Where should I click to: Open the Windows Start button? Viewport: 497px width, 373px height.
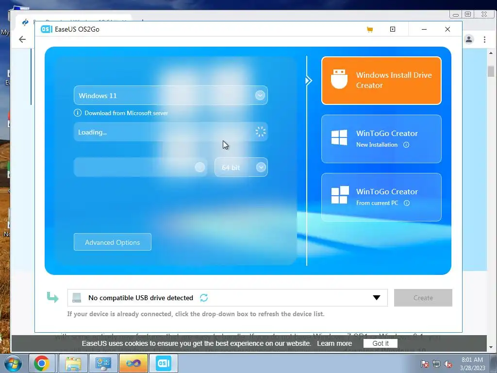[13, 363]
